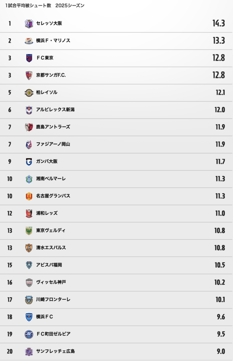The image size is (233, 361).
Task: Open the ファジアーノ岡山 team link
Action: pyautogui.click(x=53, y=144)
